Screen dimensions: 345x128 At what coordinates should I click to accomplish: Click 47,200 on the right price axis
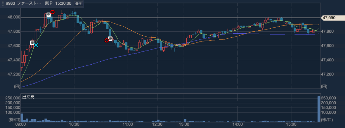(327, 74)
